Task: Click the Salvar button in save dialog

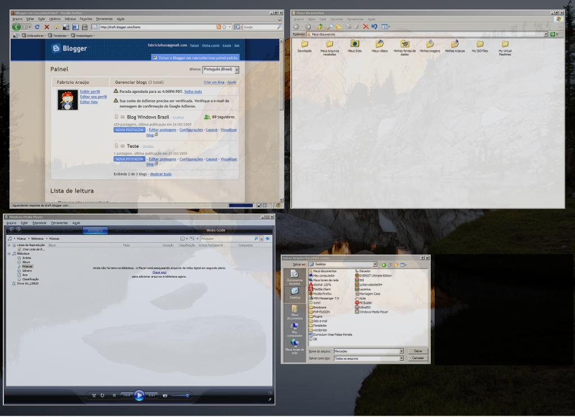Action: pos(418,351)
